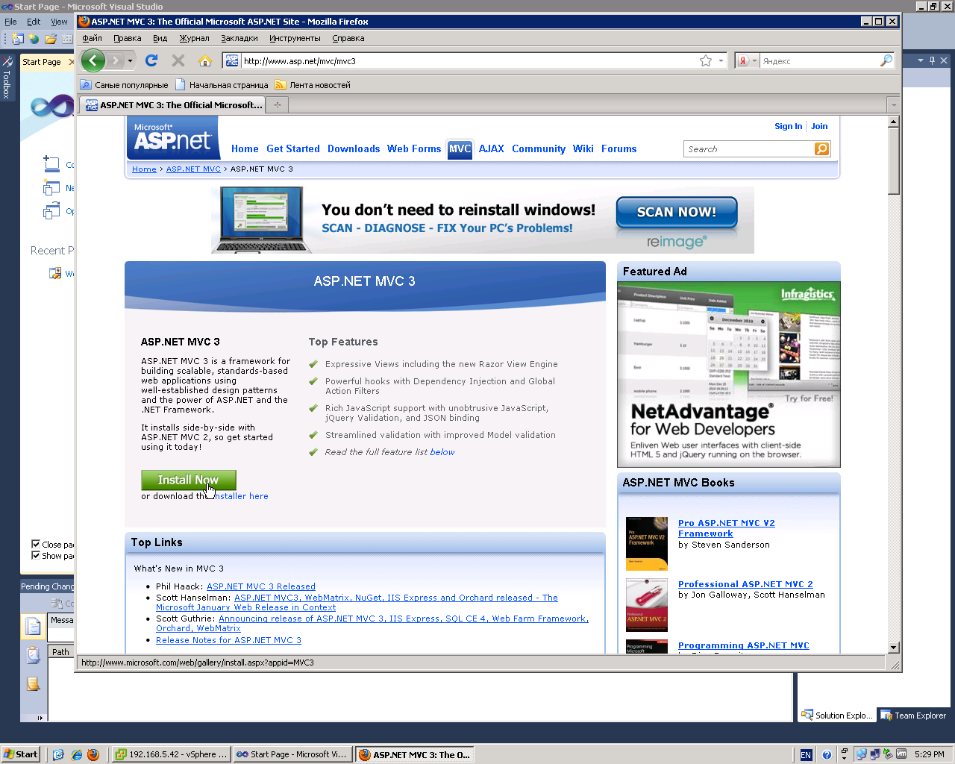The height and width of the screenshot is (764, 955).
Task: Click the SCAN NOW! ad button
Action: coord(677,213)
